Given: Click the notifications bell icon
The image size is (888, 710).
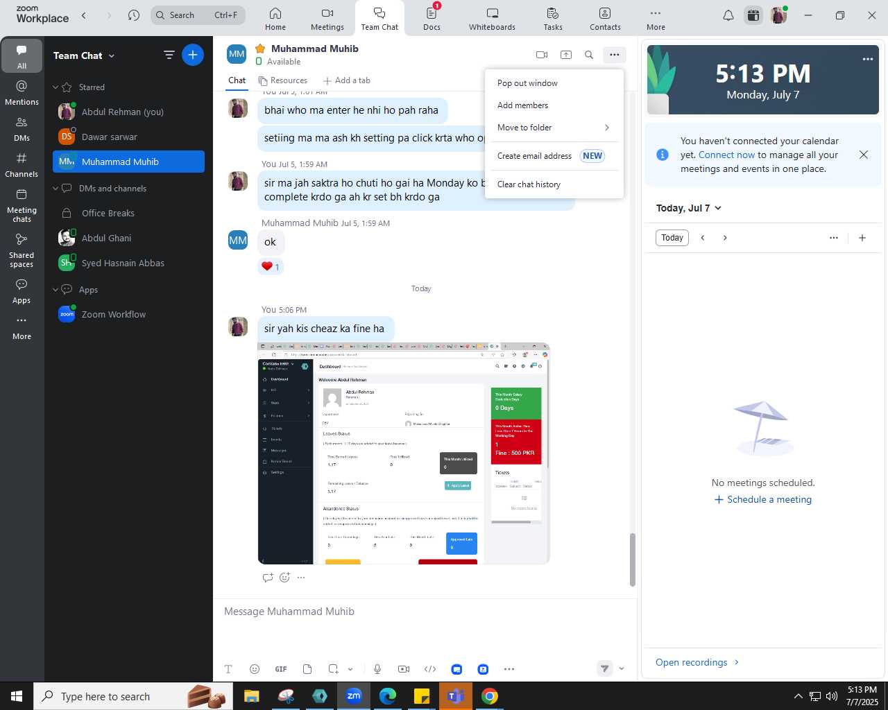Looking at the screenshot, I should (728, 15).
